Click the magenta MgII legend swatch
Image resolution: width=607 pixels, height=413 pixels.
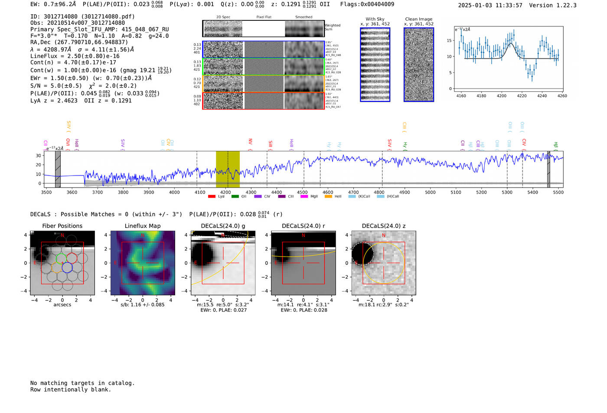click(304, 196)
